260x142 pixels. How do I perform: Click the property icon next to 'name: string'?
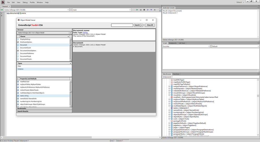pos(18,96)
